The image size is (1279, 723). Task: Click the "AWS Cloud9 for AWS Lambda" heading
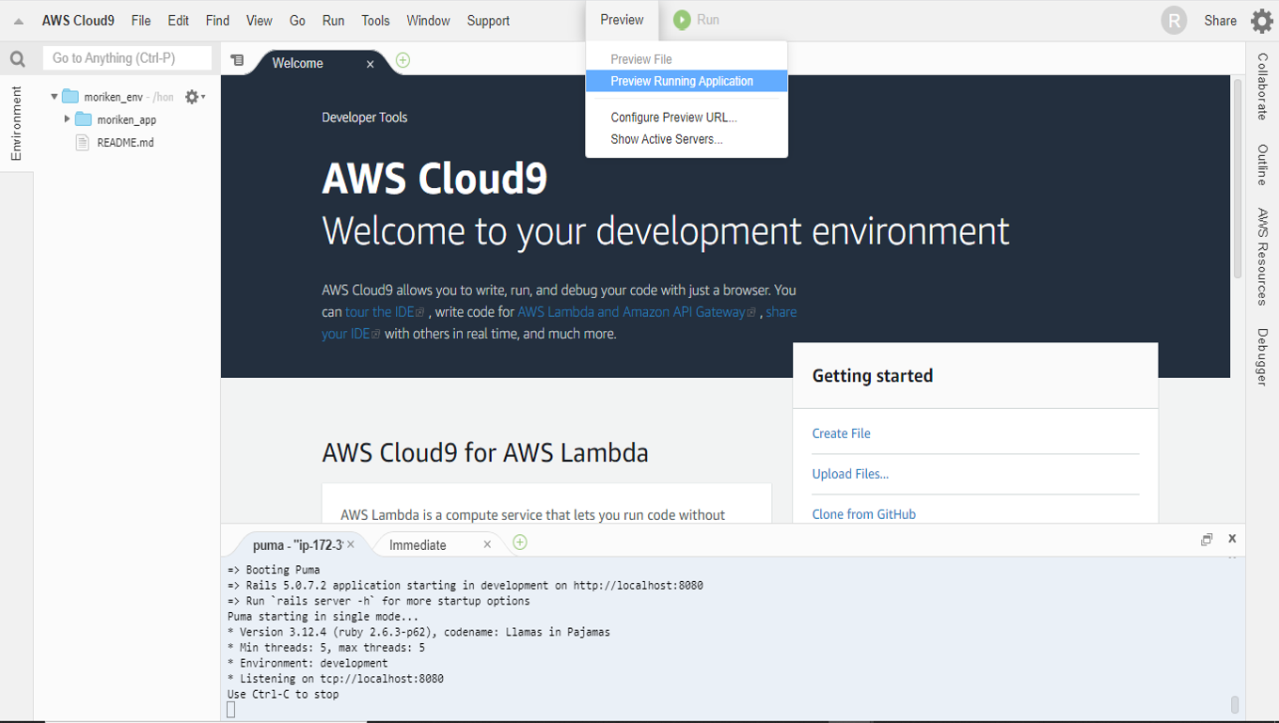point(485,453)
